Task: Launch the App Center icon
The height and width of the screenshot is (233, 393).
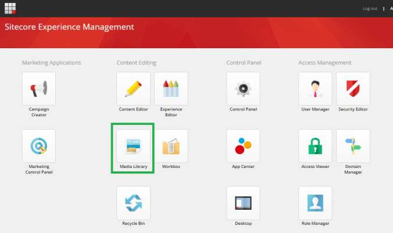Action: 243,146
